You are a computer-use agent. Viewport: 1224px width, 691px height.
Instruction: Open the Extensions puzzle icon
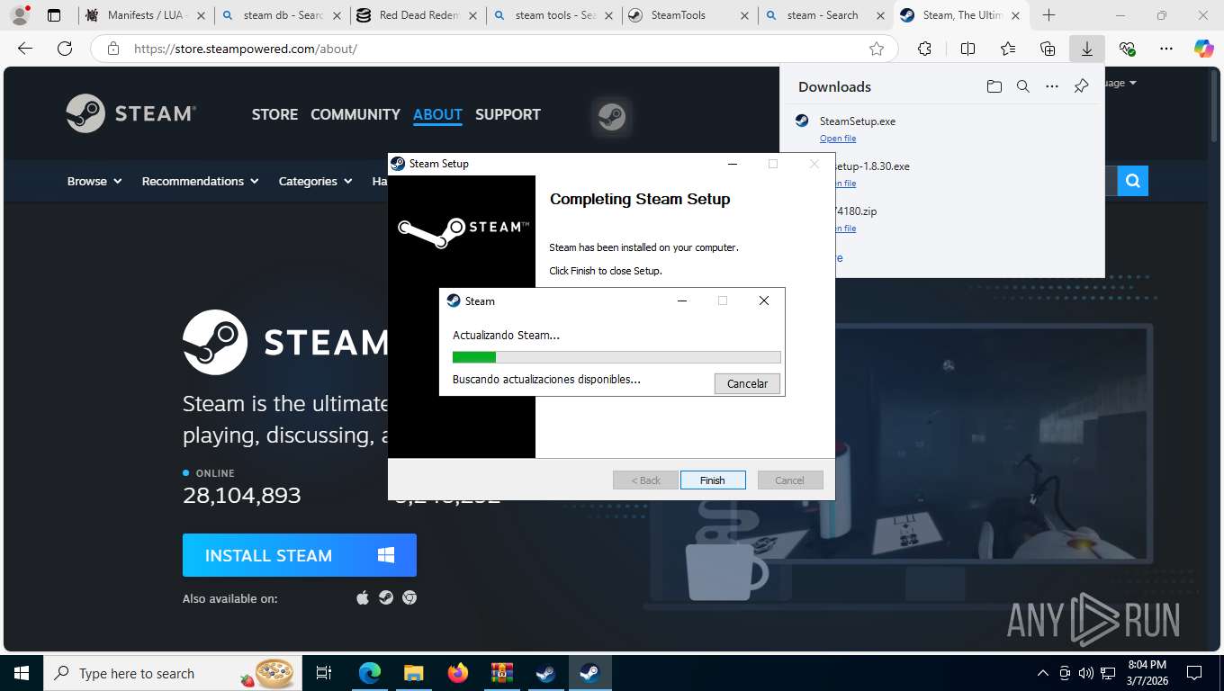924,49
